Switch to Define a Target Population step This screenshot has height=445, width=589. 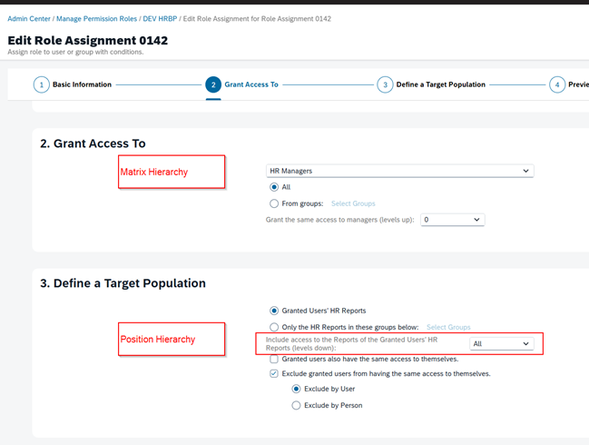(x=440, y=84)
